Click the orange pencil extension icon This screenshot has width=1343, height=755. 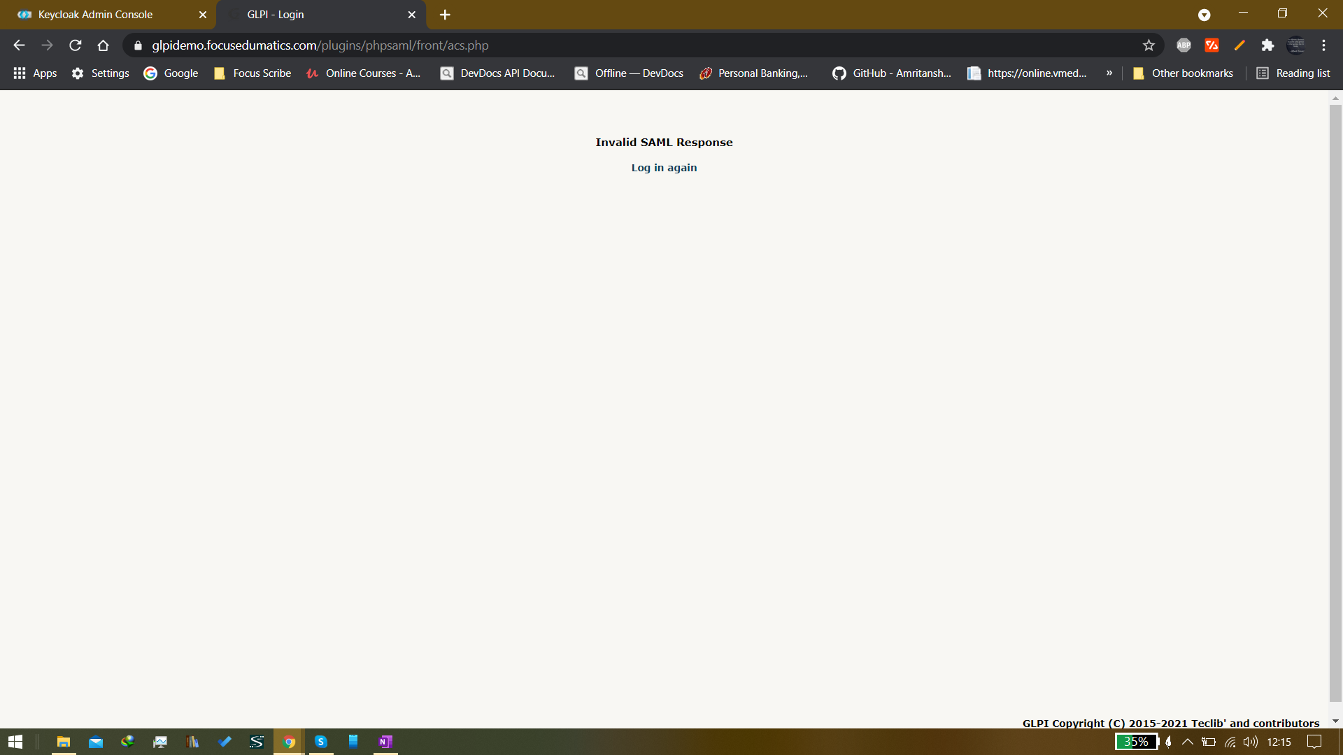(1239, 45)
